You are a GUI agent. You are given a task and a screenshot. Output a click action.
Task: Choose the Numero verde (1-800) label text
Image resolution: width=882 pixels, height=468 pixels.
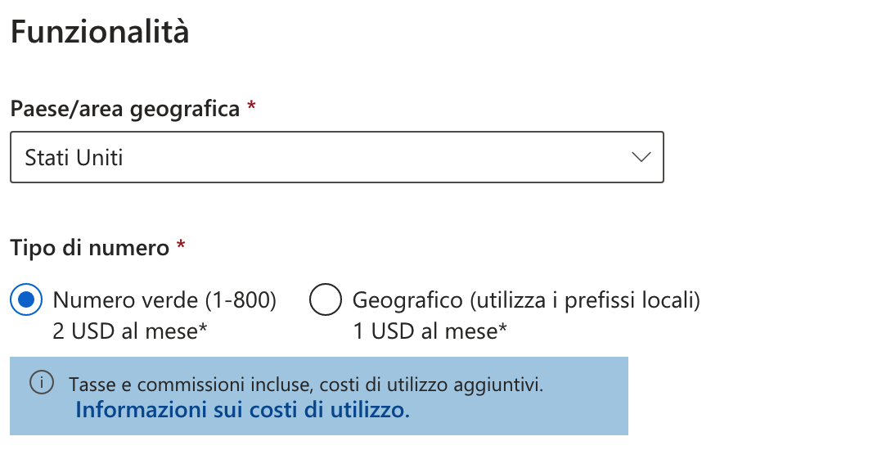click(x=164, y=299)
